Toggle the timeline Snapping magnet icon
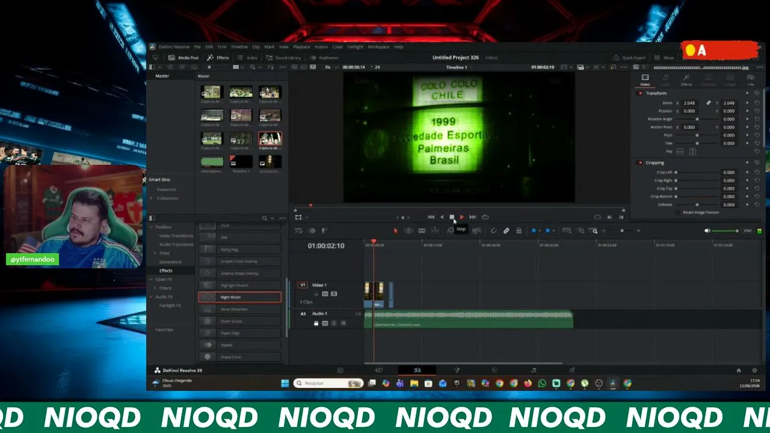 pos(493,231)
